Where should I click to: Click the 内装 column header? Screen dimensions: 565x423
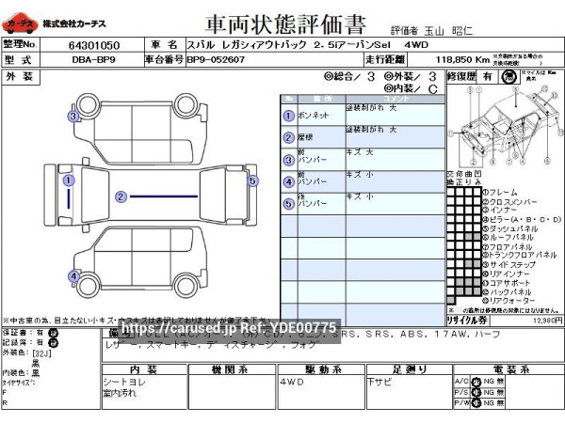[x=142, y=369]
